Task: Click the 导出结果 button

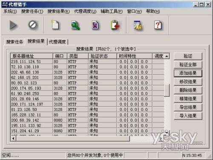Action: pos(188,108)
